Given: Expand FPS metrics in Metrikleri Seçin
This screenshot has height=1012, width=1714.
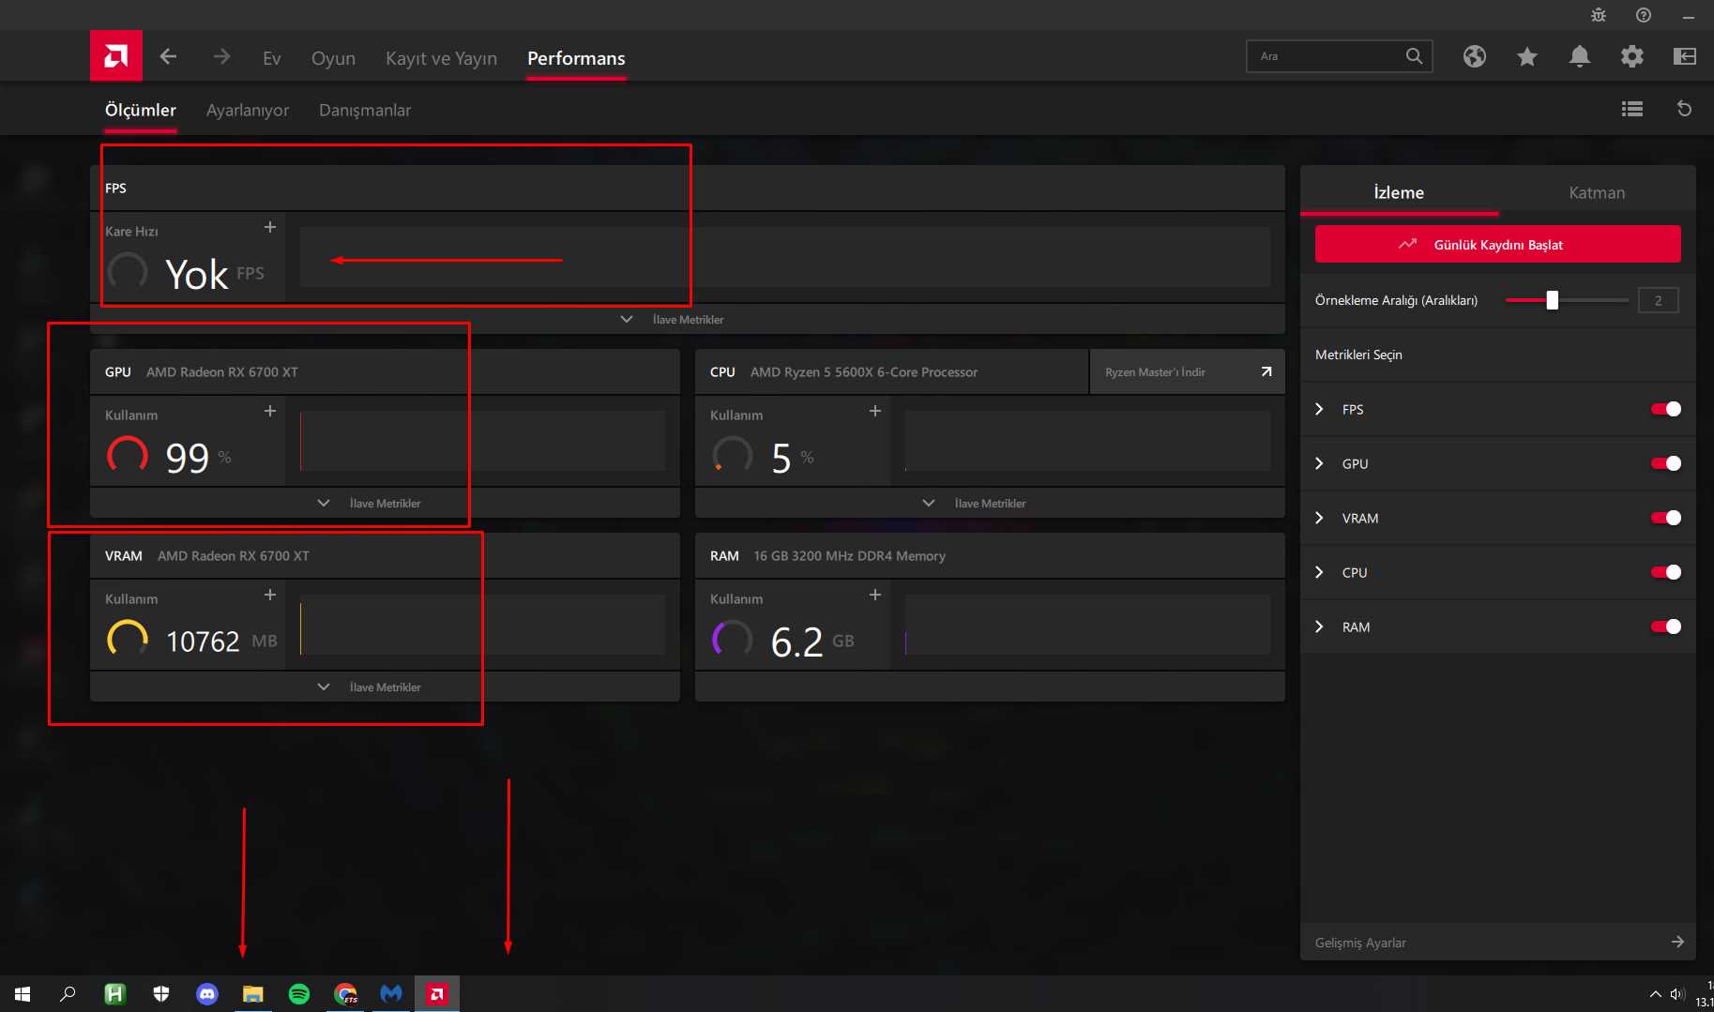Looking at the screenshot, I should 1320,409.
